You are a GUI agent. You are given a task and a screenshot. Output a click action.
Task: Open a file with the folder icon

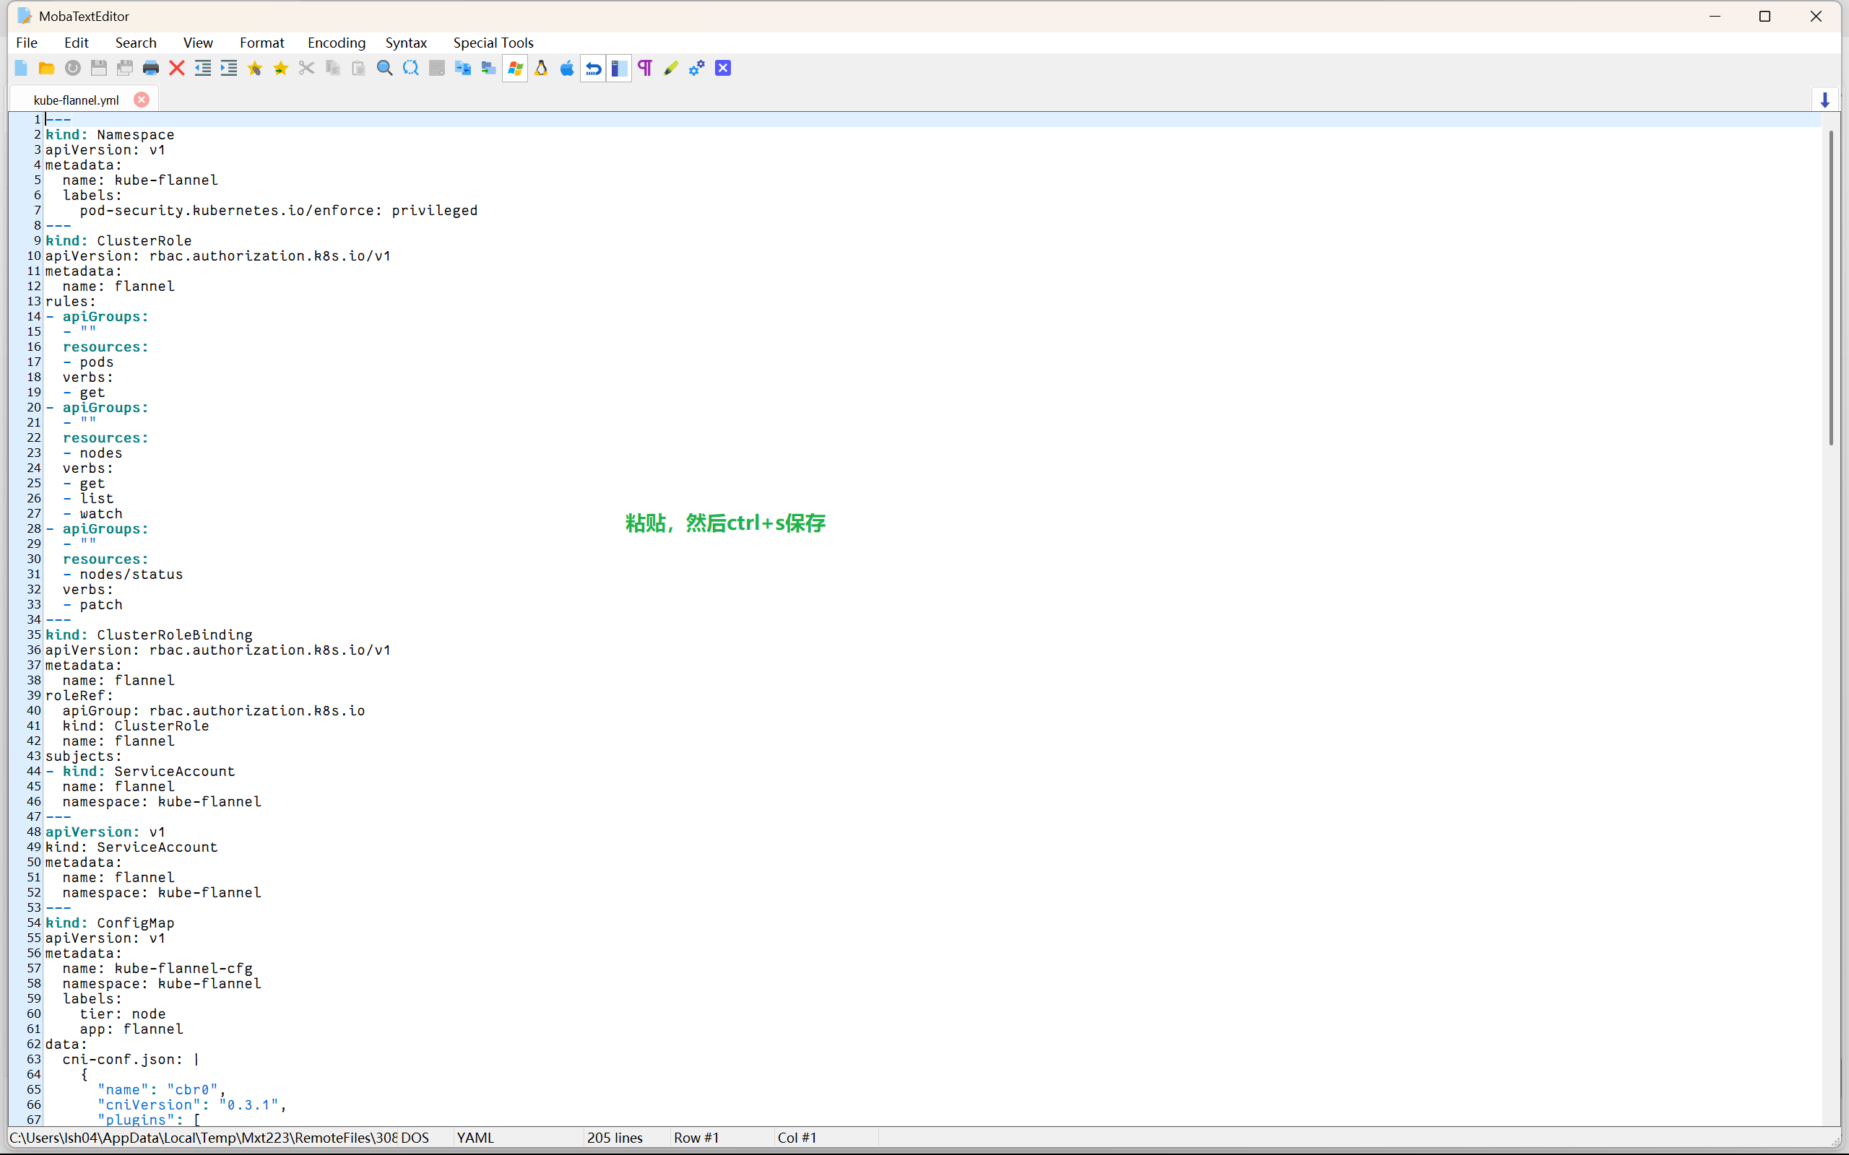47,68
